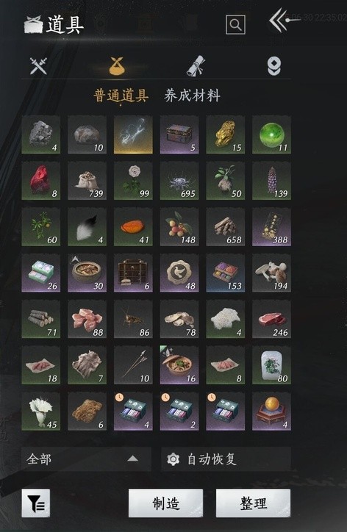This screenshot has width=347, height=532.
Task: Select the gold nugget item with 15
Action: coord(226,134)
